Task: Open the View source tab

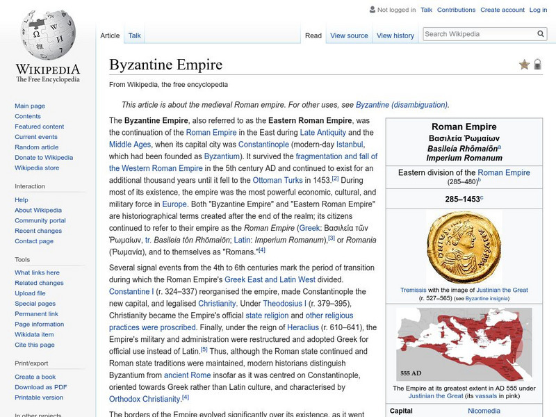Action: point(349,35)
